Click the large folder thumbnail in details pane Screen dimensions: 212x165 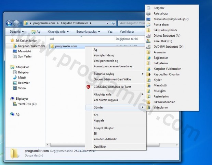(x=14, y=153)
